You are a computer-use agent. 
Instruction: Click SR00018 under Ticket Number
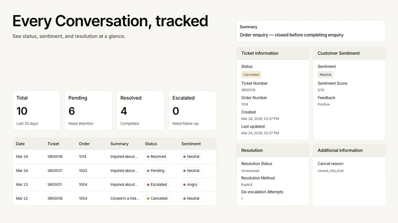tap(248, 90)
